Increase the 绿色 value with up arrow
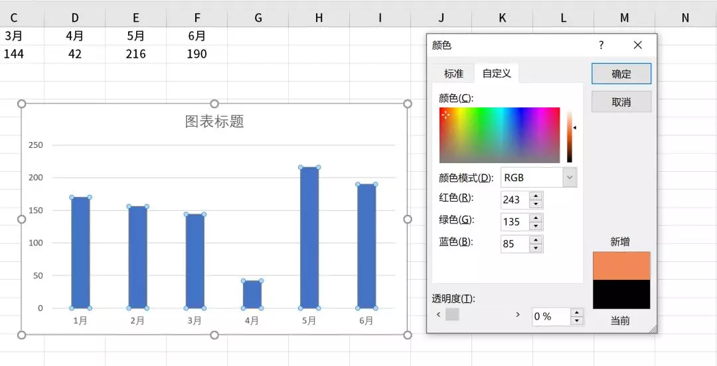Viewport: 717px width, 366px height. (536, 217)
